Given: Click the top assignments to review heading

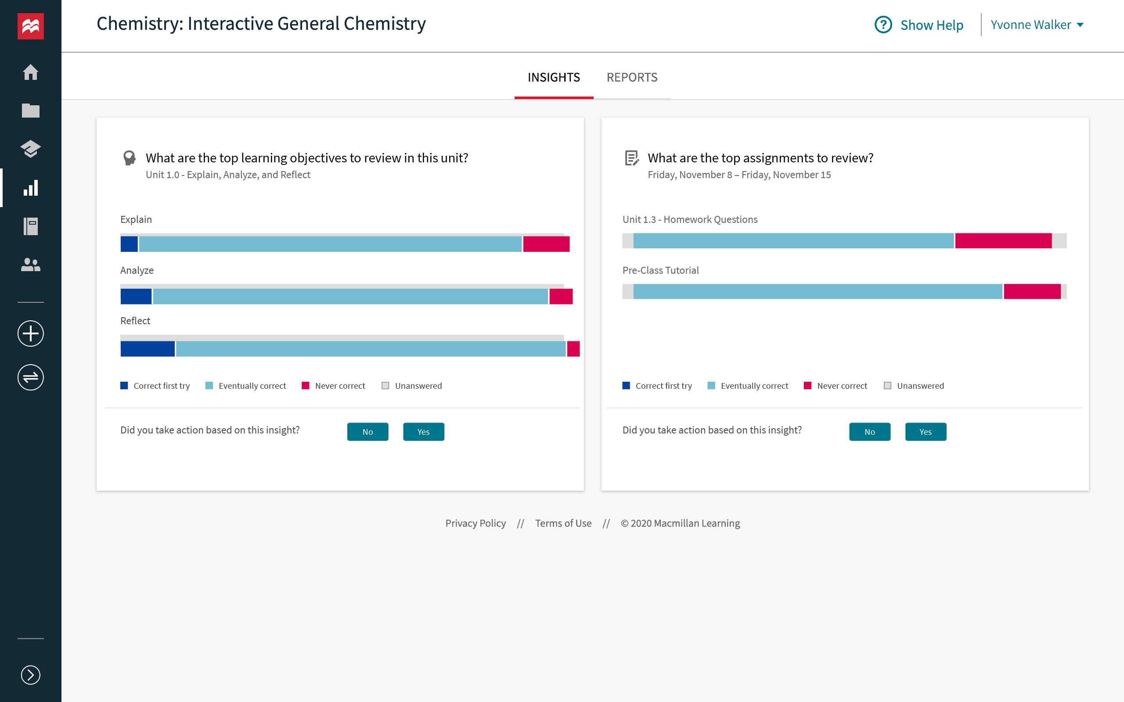Looking at the screenshot, I should click(760, 158).
